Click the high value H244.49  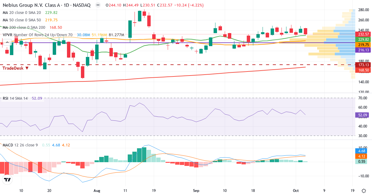pos(131,5)
